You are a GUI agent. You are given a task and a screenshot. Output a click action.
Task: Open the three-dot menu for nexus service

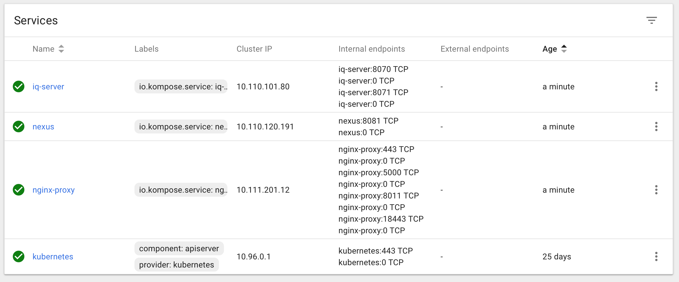tap(656, 126)
